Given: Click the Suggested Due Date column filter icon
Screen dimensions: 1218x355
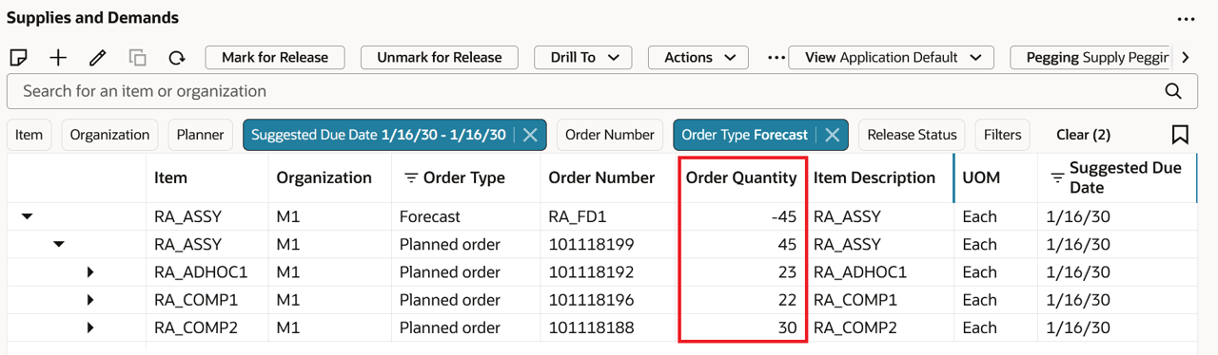Looking at the screenshot, I should pos(1056,177).
